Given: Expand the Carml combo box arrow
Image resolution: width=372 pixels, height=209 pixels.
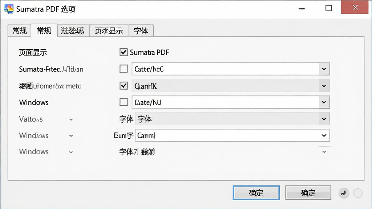Looking at the screenshot, I should click(x=324, y=135).
